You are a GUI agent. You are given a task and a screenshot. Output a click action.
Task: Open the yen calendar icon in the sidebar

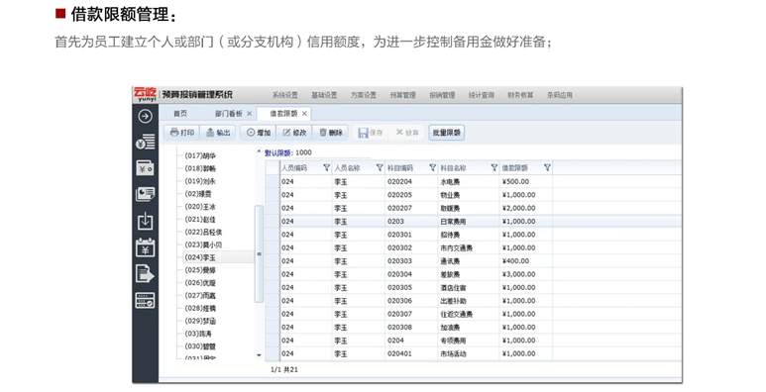coord(145,247)
